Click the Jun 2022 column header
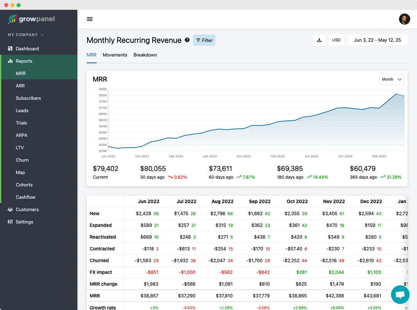The height and width of the screenshot is (310, 417). 148,202
